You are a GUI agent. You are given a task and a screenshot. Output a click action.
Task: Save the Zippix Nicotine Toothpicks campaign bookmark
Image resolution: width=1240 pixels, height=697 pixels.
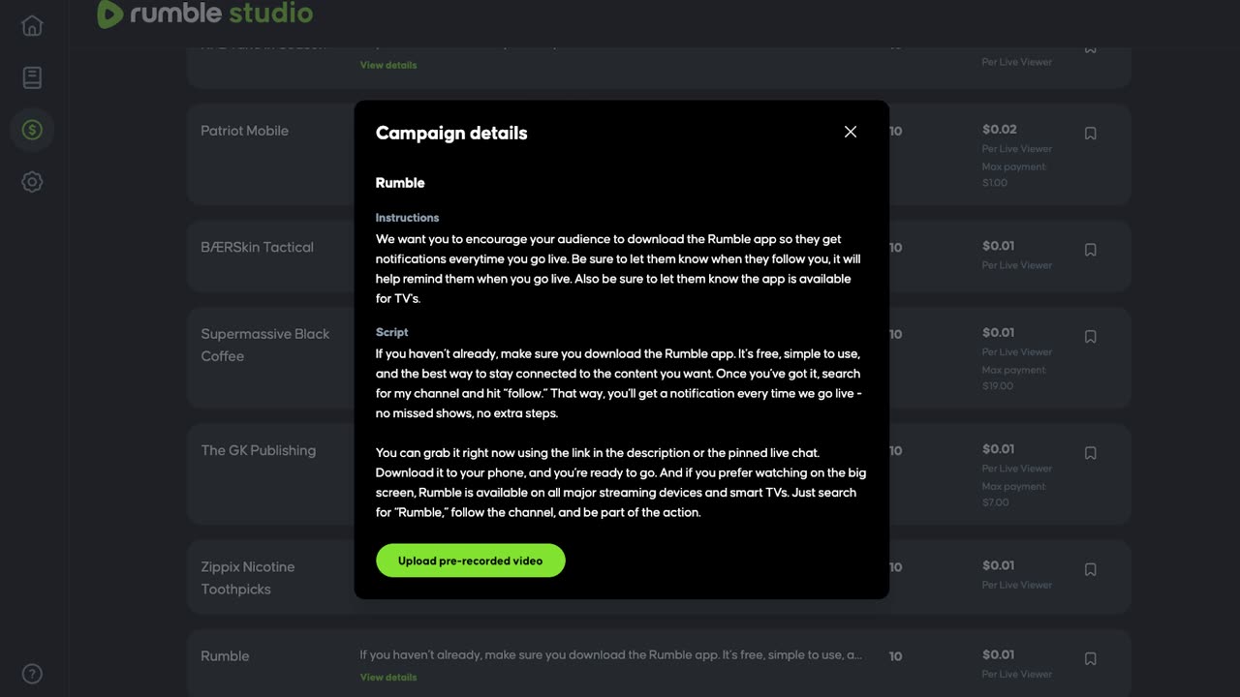[x=1090, y=569]
